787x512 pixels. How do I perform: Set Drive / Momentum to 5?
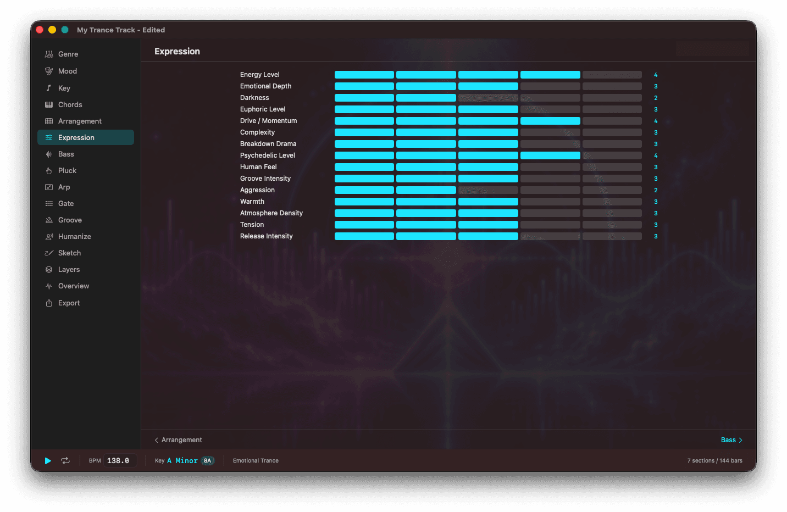(x=612, y=121)
